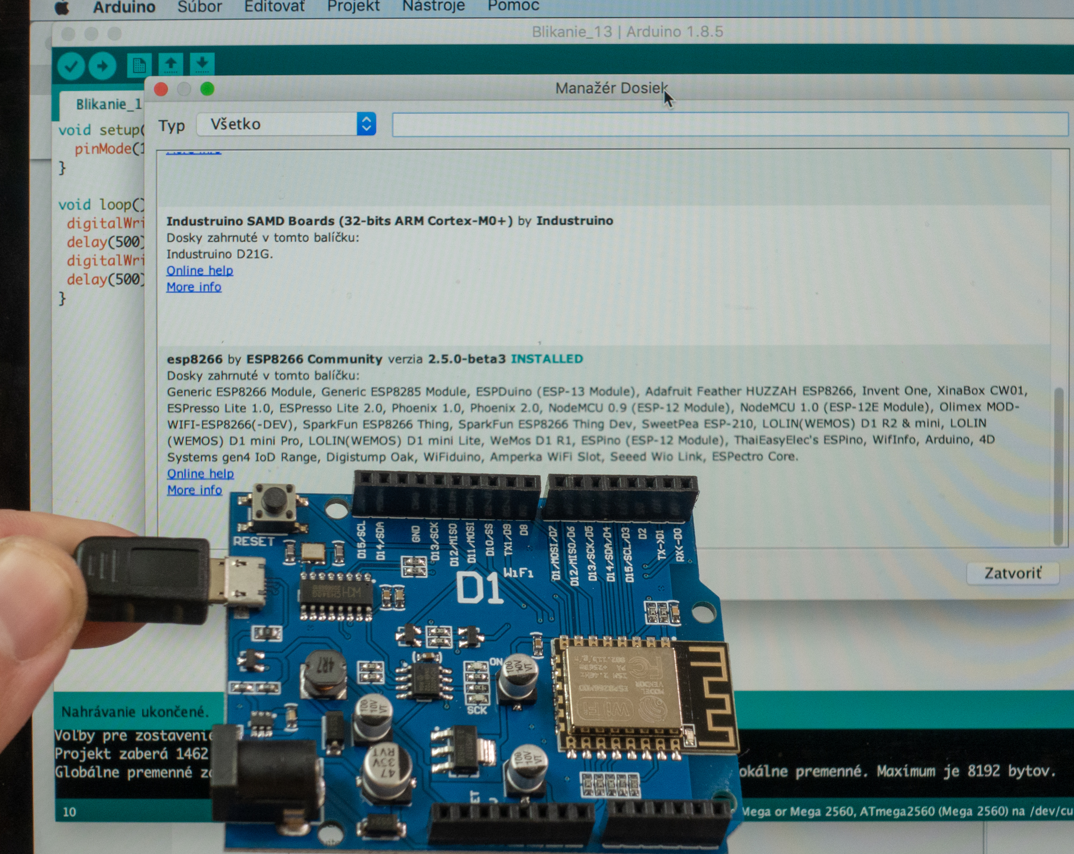Click green zoom button of Manažér Dosiek

207,89
